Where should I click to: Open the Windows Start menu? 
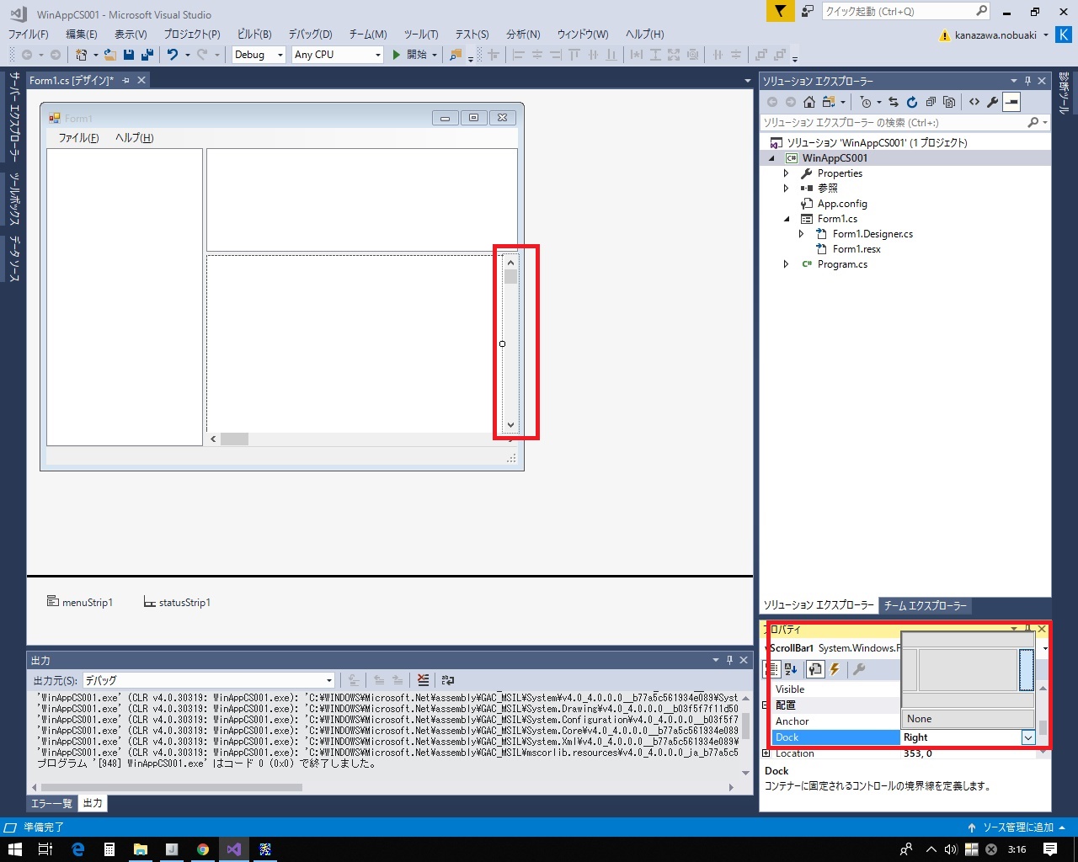point(14,849)
